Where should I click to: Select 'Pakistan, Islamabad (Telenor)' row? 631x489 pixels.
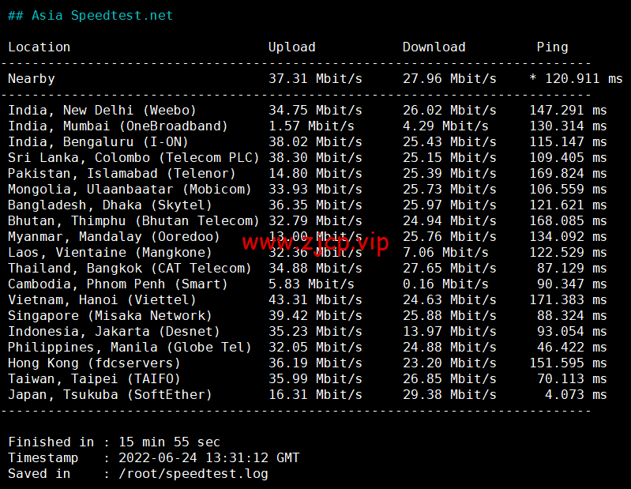point(307,174)
